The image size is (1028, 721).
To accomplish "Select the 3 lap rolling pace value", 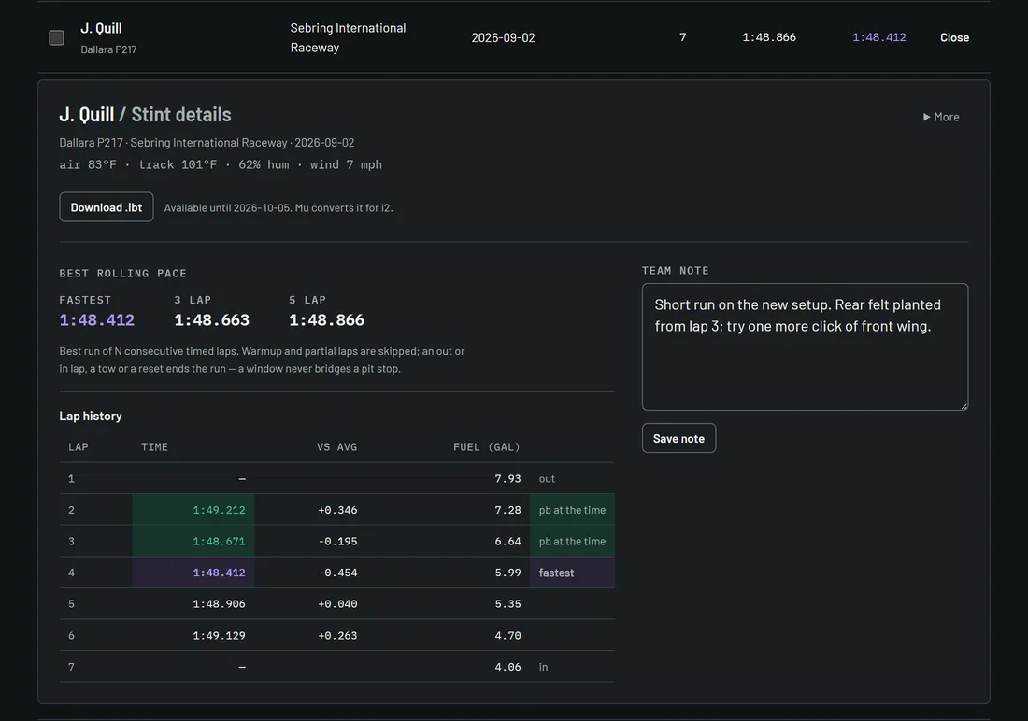I will tap(212, 319).
